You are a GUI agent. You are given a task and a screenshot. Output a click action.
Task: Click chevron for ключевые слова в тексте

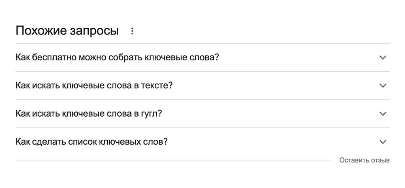coord(383,85)
